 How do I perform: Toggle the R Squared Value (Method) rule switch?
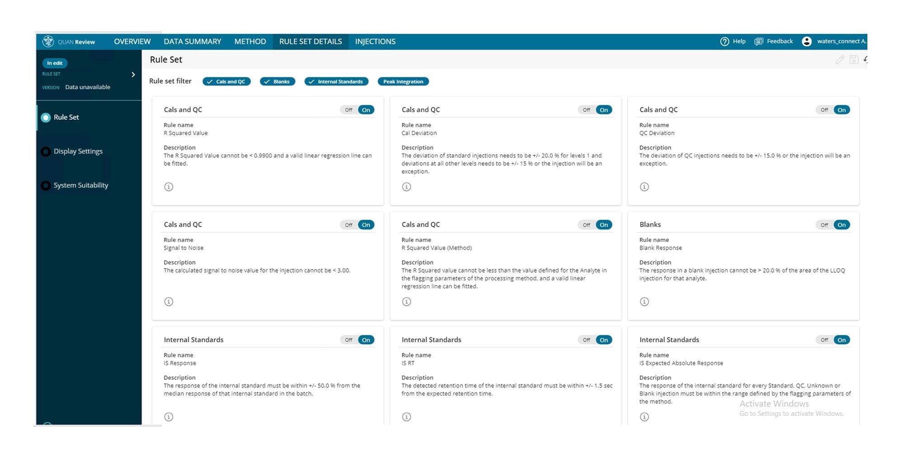pos(595,225)
